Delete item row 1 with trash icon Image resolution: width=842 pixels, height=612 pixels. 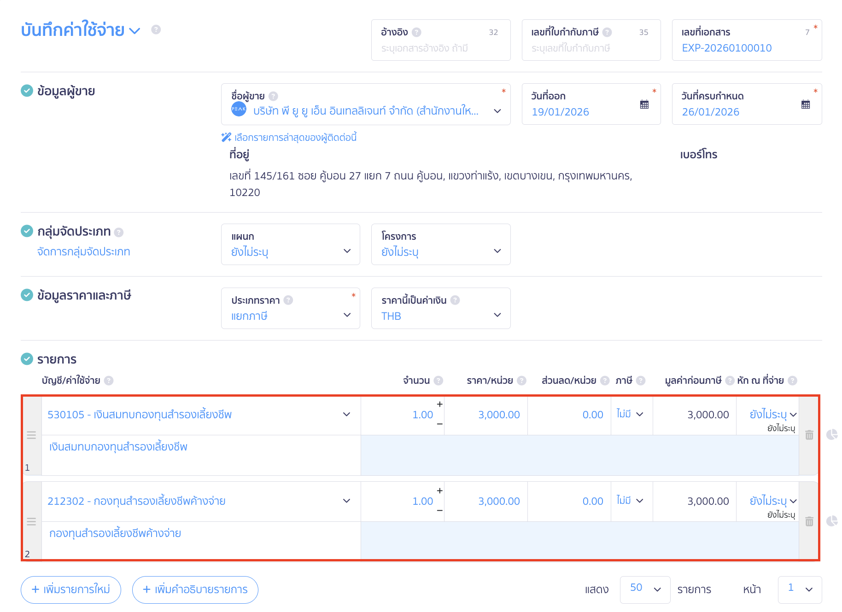[x=809, y=435]
